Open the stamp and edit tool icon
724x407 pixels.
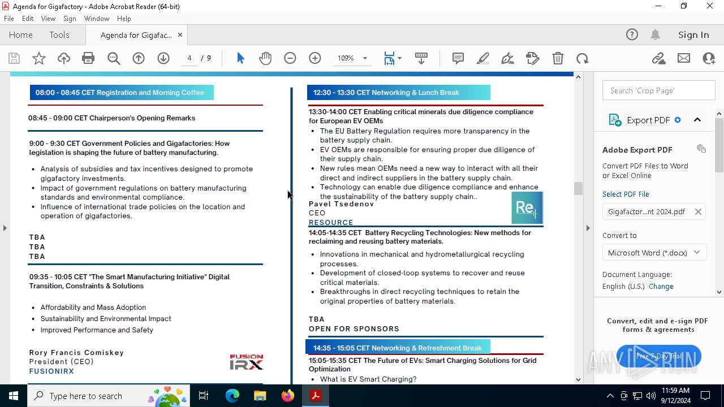click(x=533, y=58)
